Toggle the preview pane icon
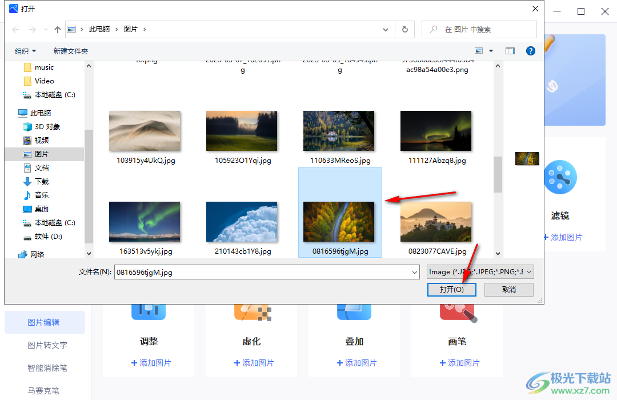The image size is (617, 400). 510,51
